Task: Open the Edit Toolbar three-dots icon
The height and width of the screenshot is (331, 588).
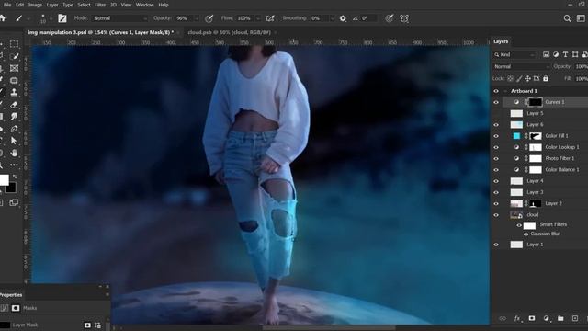Action: click(x=15, y=165)
